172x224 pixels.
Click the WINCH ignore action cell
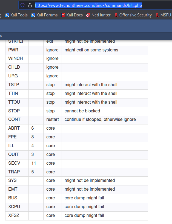click(53, 59)
